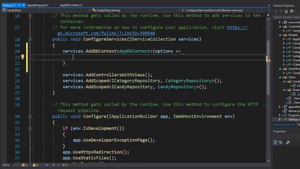The image size is (300, 169).
Task: Click the Views folder icon
Action: click(x=285, y=77)
